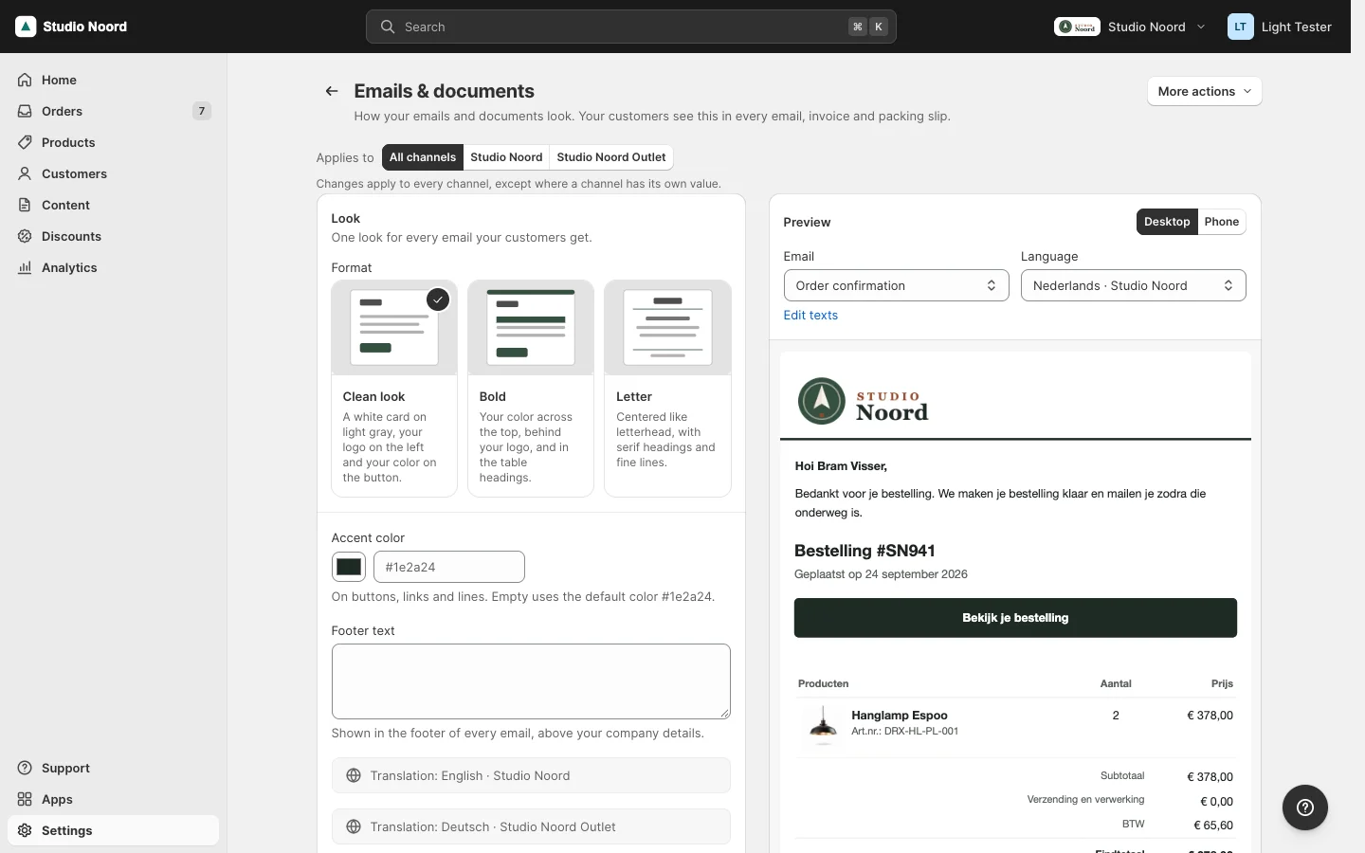1365x853 pixels.
Task: Select the Studio Noord channel tab
Action: pyautogui.click(x=506, y=157)
